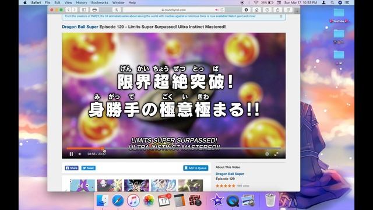Click the date and time in menu bar
The width and height of the screenshot is (373, 210).
(301, 2)
